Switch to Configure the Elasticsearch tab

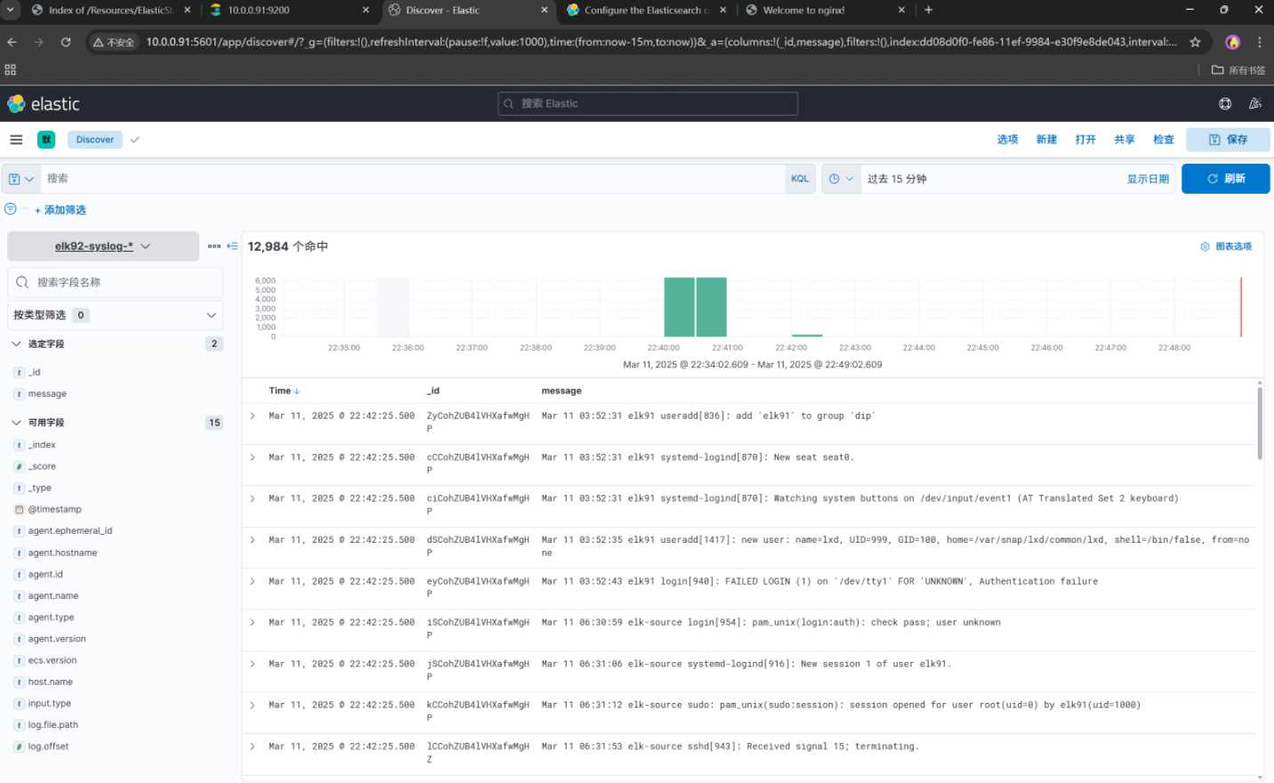click(647, 11)
